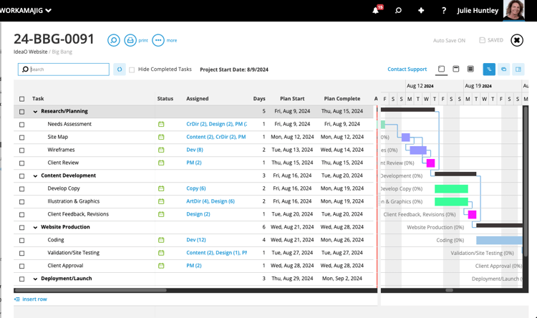Focus the task search field
This screenshot has height=318, width=537.
[68, 69]
